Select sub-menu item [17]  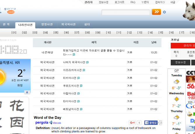(x=182, y=33)
